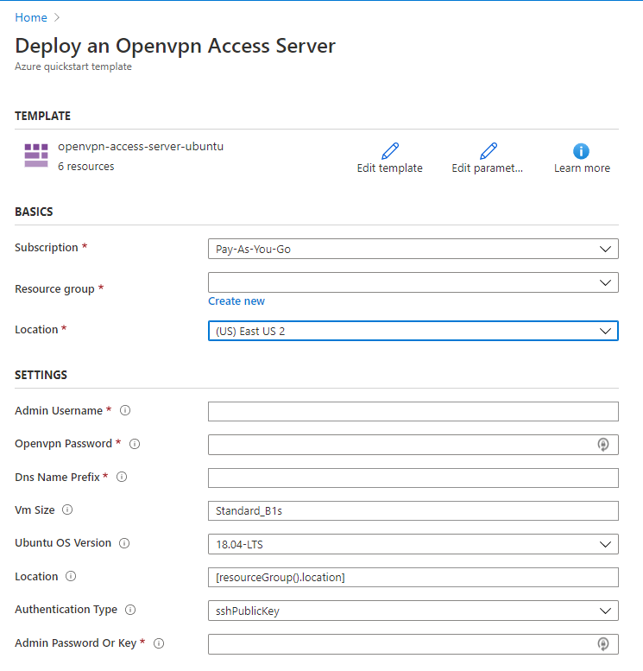643x671 pixels.
Task: Click the 6 resources text
Action: point(86,167)
